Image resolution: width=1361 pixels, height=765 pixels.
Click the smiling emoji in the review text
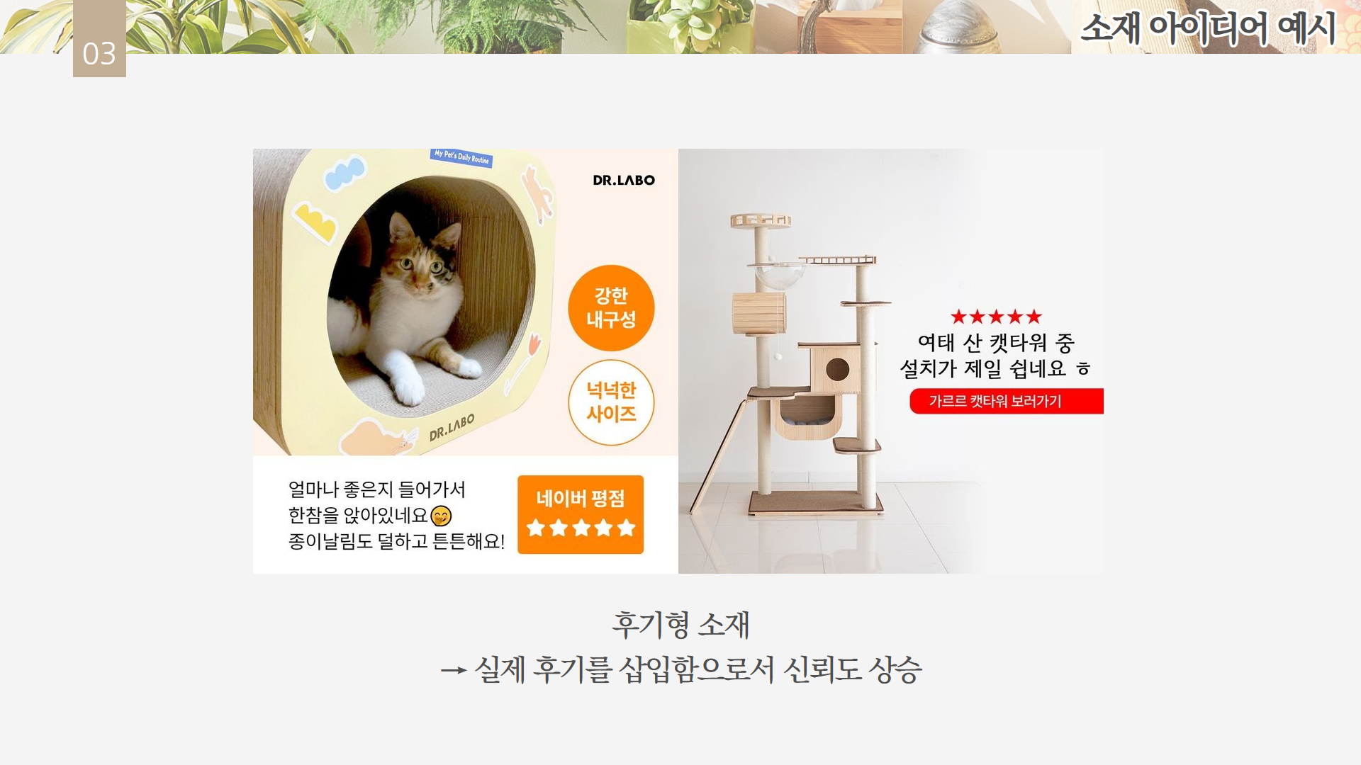point(441,516)
